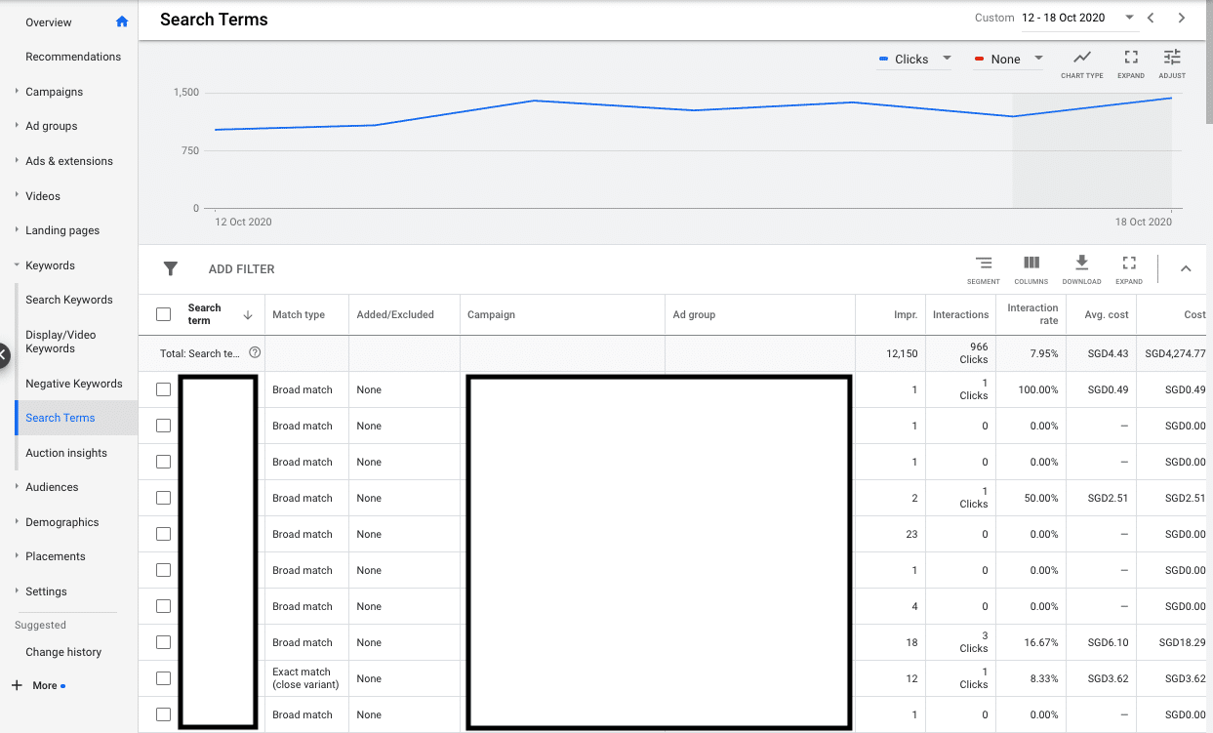
Task: Collapse the chart with the up chevron
Action: [x=1186, y=269]
